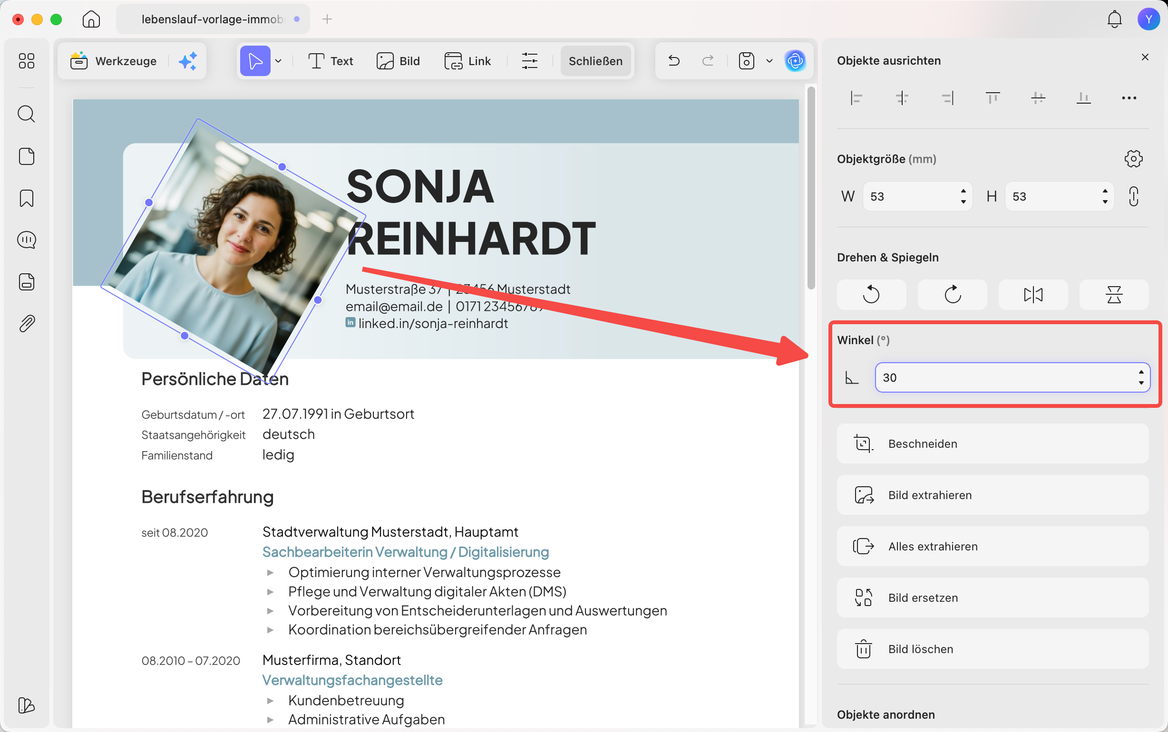
Task: Open the properties sliders icon in toolbar
Action: (x=529, y=61)
